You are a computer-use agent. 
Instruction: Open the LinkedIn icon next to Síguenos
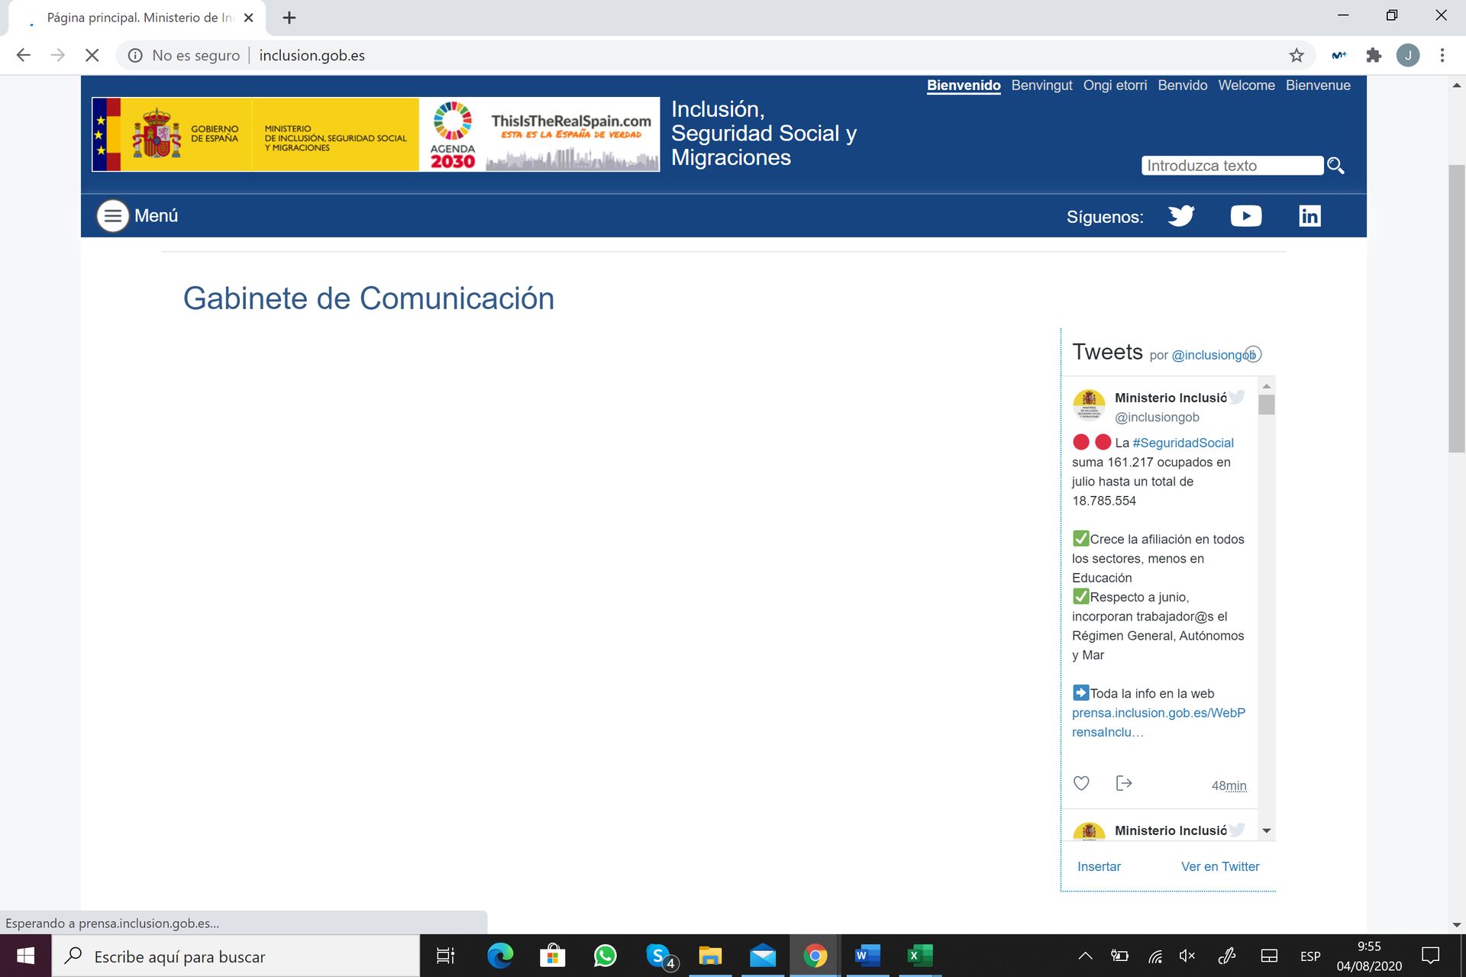1310,215
